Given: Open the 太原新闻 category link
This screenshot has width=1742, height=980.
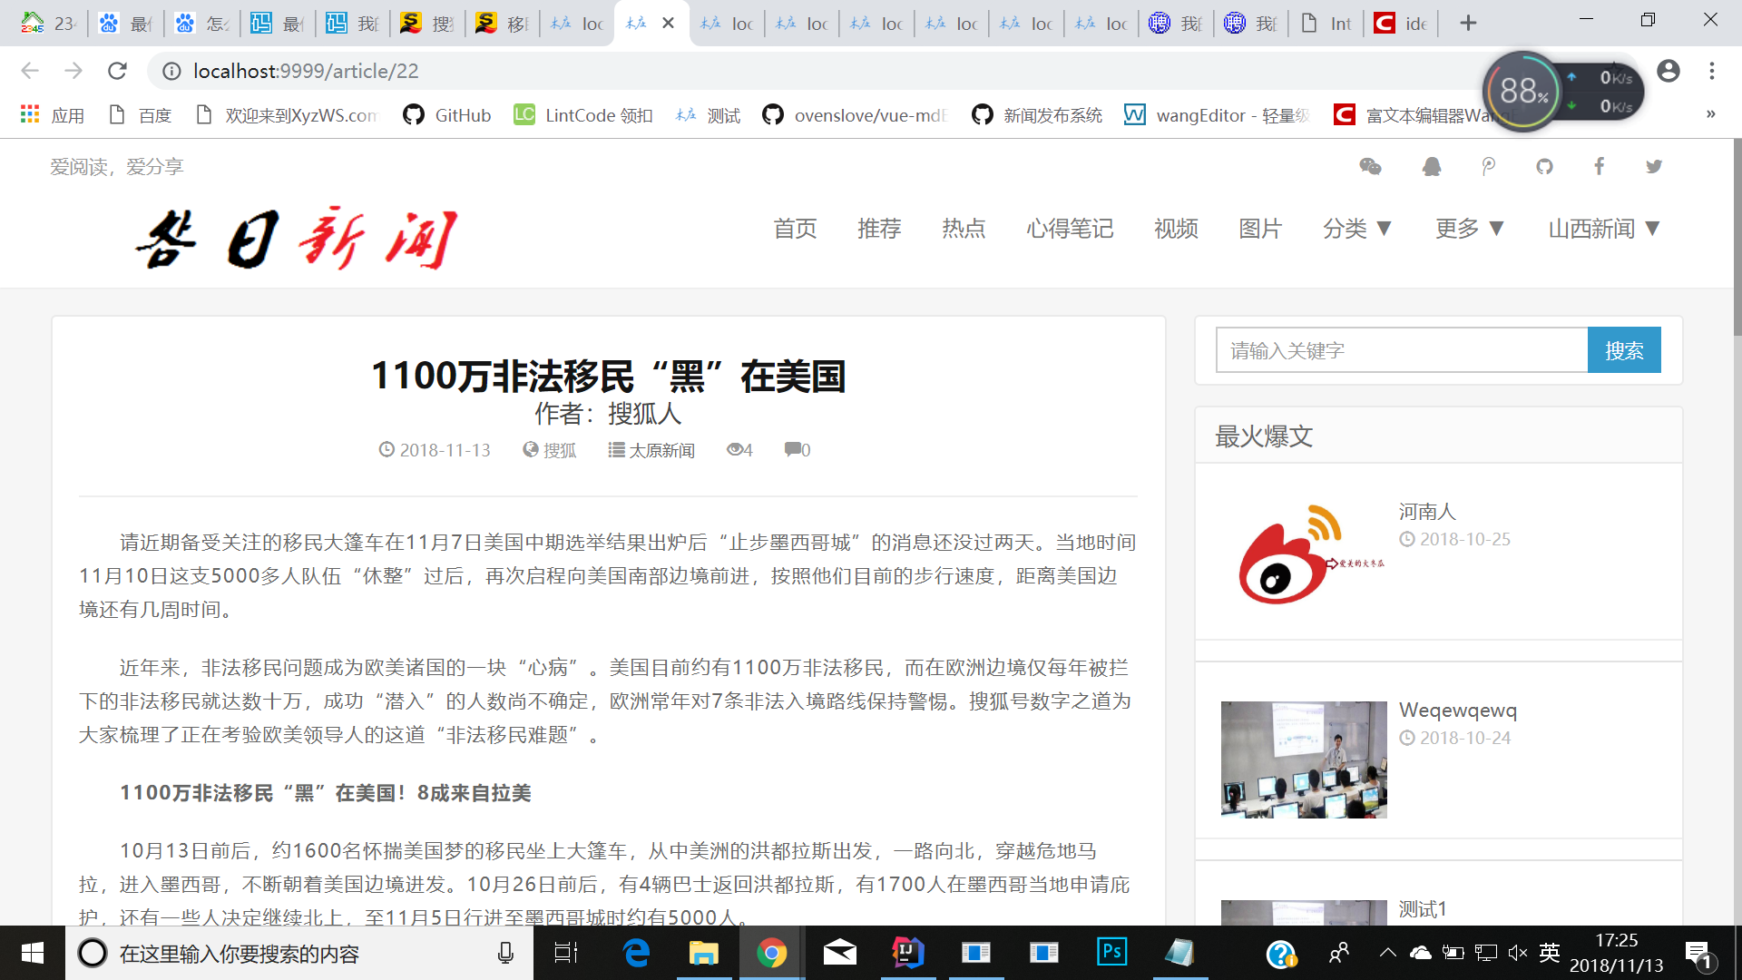Looking at the screenshot, I should (x=661, y=450).
